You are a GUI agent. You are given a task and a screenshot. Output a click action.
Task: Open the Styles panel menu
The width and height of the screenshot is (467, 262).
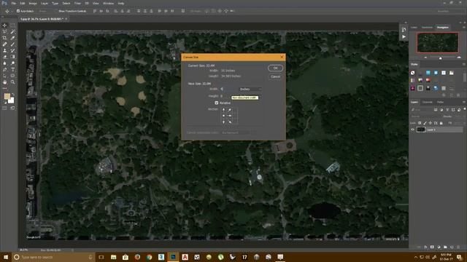pyautogui.click(x=464, y=65)
